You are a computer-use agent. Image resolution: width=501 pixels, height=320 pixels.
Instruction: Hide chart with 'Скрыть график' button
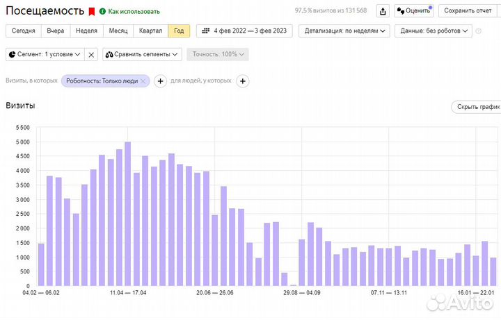476,107
